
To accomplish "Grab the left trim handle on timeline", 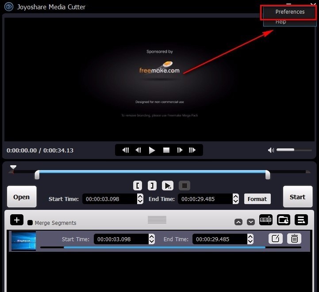I will [37, 175].
